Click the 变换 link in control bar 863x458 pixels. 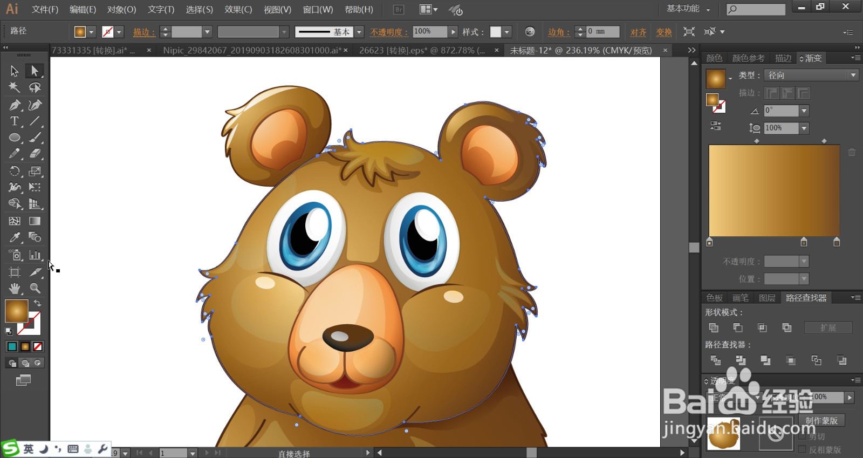664,32
